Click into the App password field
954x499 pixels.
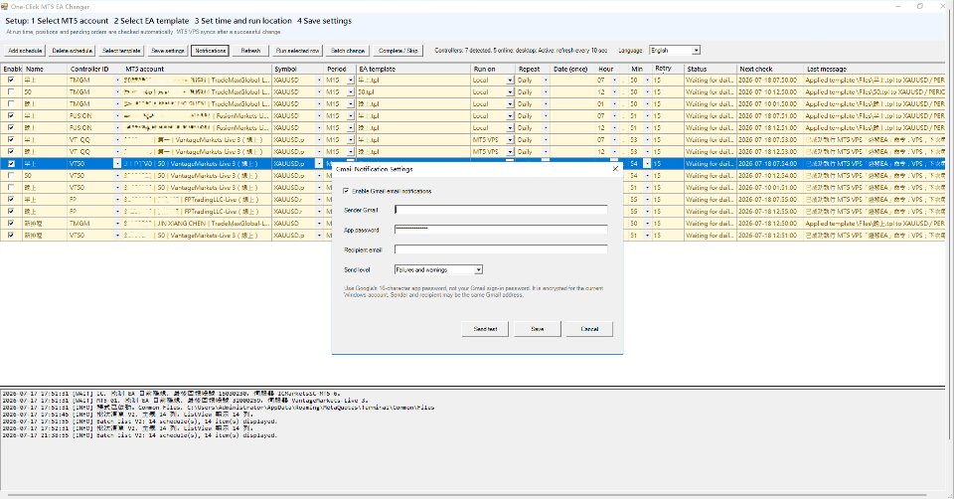500,230
